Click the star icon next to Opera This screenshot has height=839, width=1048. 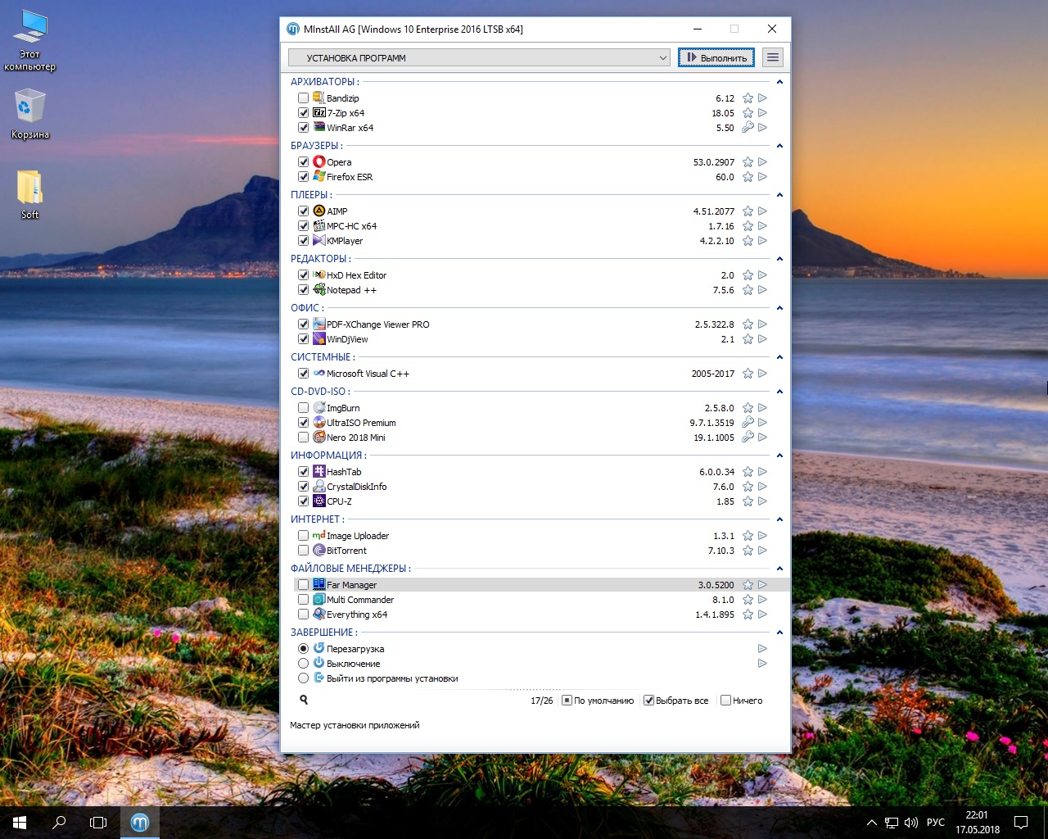click(748, 162)
